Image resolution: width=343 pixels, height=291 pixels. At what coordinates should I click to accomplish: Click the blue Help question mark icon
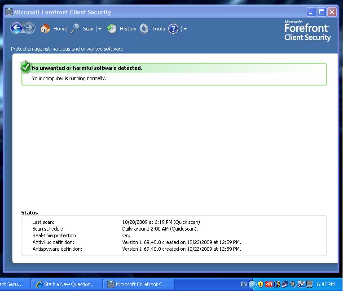click(173, 29)
